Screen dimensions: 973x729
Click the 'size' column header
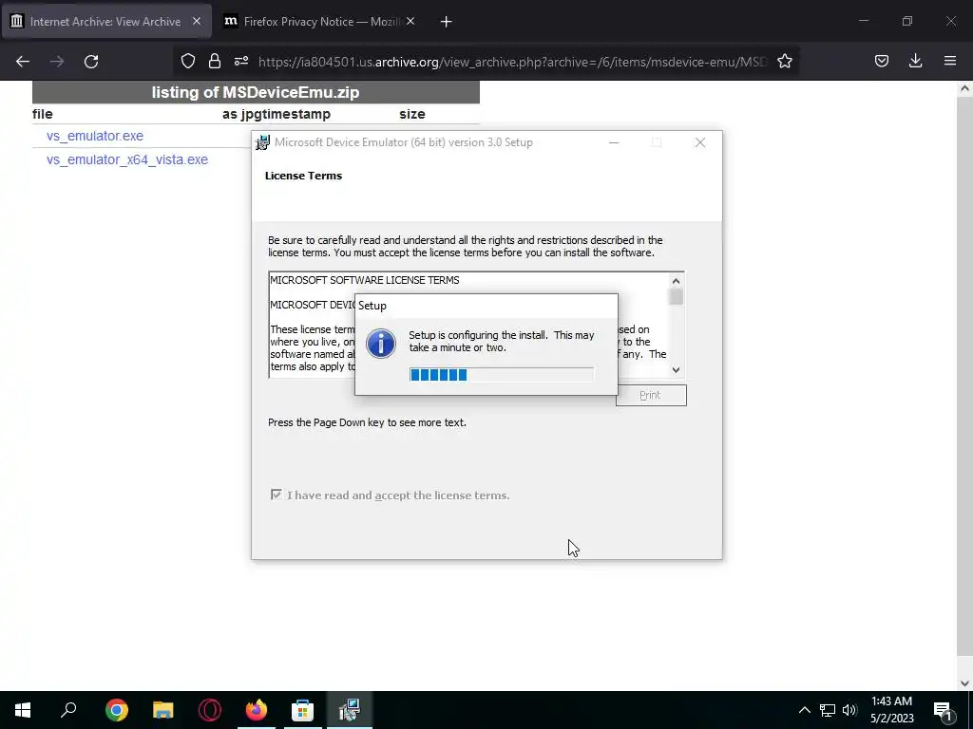point(412,114)
